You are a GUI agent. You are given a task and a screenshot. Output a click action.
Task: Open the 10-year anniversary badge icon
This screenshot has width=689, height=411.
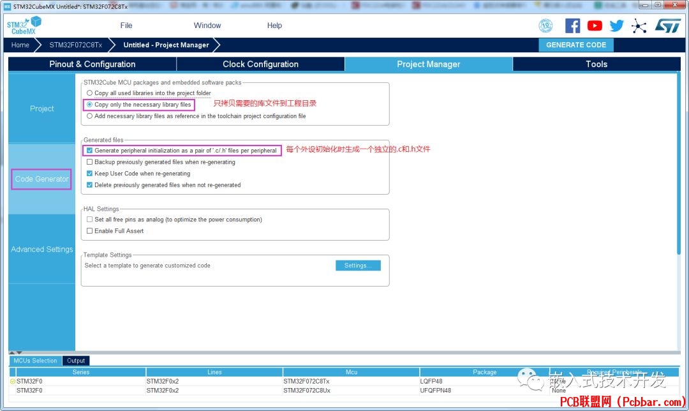coord(545,26)
